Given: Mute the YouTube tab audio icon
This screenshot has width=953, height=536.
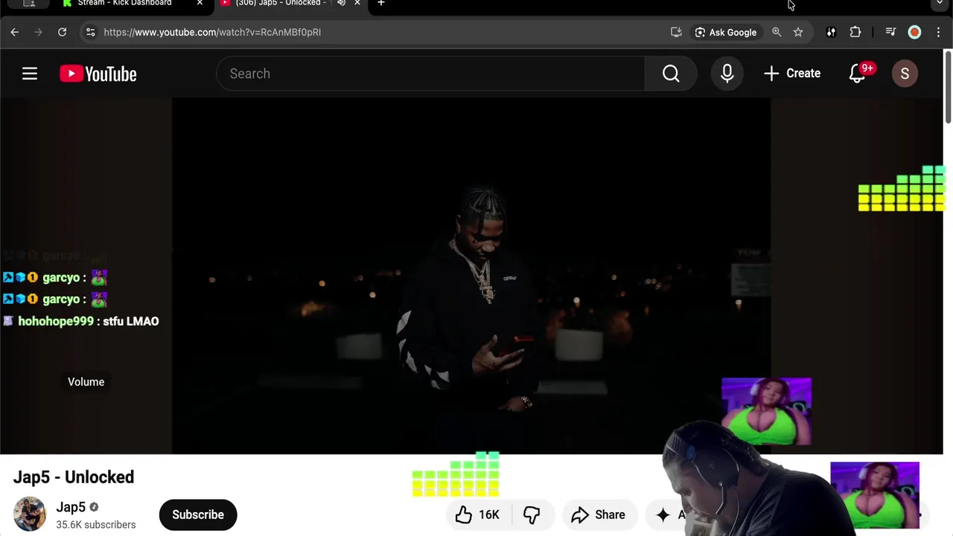Looking at the screenshot, I should 341,3.
